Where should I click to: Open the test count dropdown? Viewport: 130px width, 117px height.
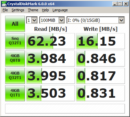click(32, 20)
